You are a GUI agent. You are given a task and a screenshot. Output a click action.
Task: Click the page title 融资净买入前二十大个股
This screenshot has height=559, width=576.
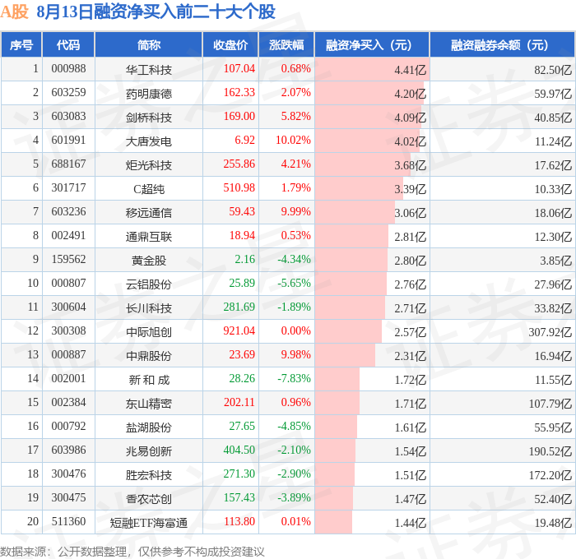pos(185,12)
